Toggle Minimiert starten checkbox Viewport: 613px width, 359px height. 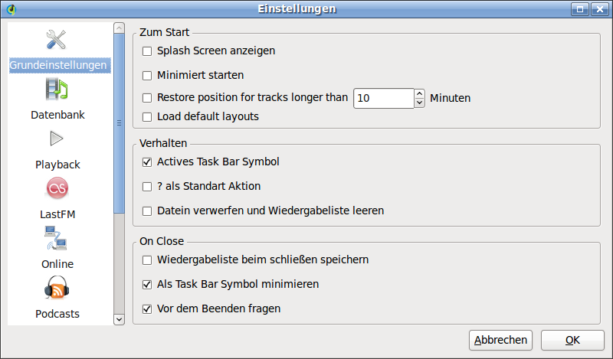(147, 75)
